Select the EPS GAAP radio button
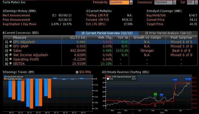This screenshot has width=199, height=114. 11,46
